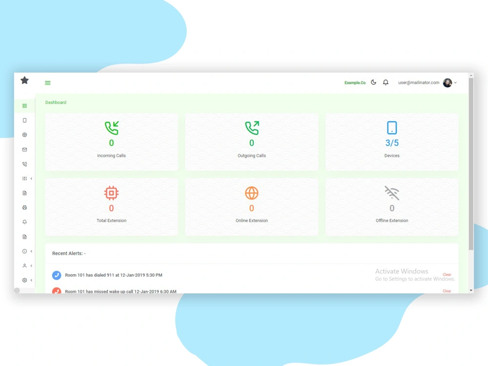The image size is (488, 366).
Task: Toggle the sidebar using the hamburger icon
Action: pyautogui.click(x=47, y=83)
